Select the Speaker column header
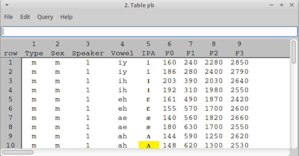Screen dimensions: 299x156 [88, 53]
